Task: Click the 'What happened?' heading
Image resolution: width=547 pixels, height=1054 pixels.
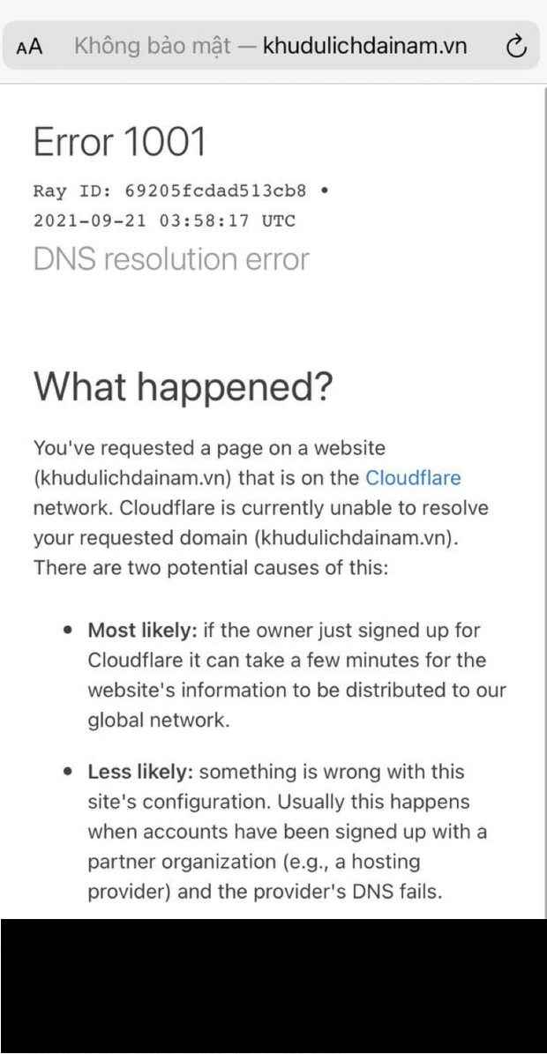Action: pyautogui.click(x=184, y=389)
